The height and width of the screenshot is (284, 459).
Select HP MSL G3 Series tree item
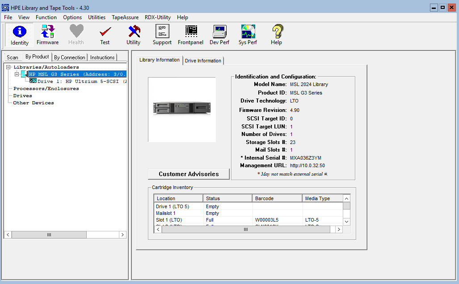pyautogui.click(x=77, y=74)
